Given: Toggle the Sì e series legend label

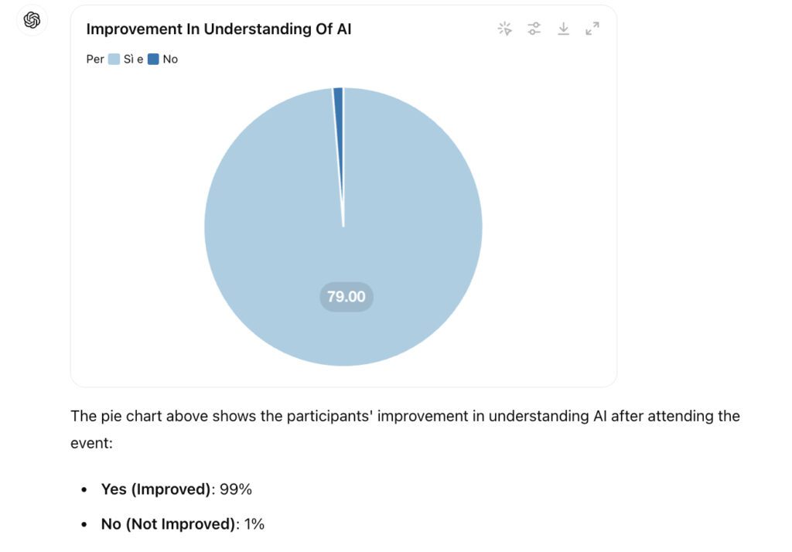Looking at the screenshot, I should pyautogui.click(x=133, y=59).
